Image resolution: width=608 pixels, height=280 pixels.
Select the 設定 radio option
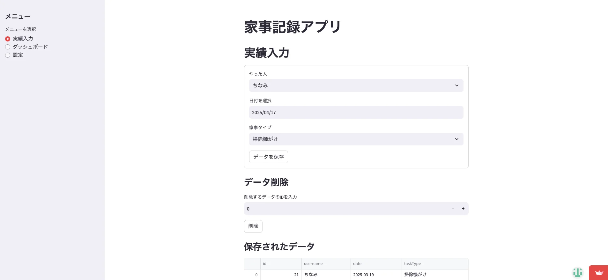8,55
